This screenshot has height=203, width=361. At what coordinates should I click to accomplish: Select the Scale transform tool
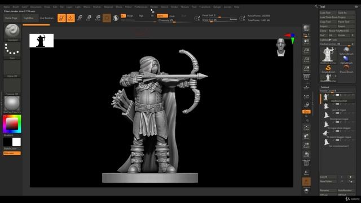(x=89, y=18)
